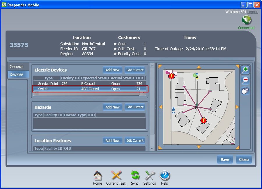Screen dimensions: 262x189
Task: Click Edit Current in Hazards section
Action: (134, 107)
